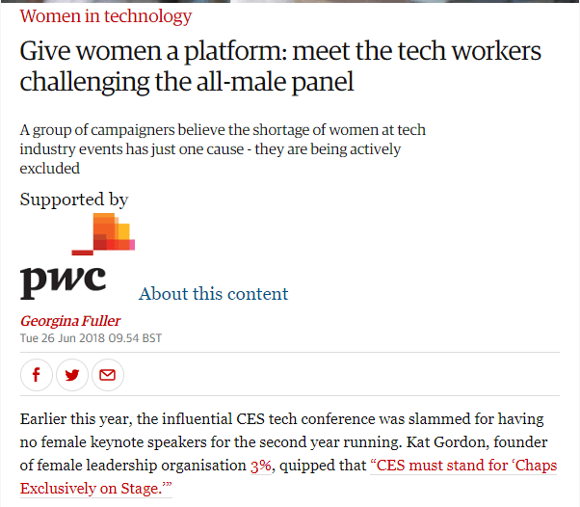Click the Tue 26 Jun 2018 publication date

coord(91,338)
